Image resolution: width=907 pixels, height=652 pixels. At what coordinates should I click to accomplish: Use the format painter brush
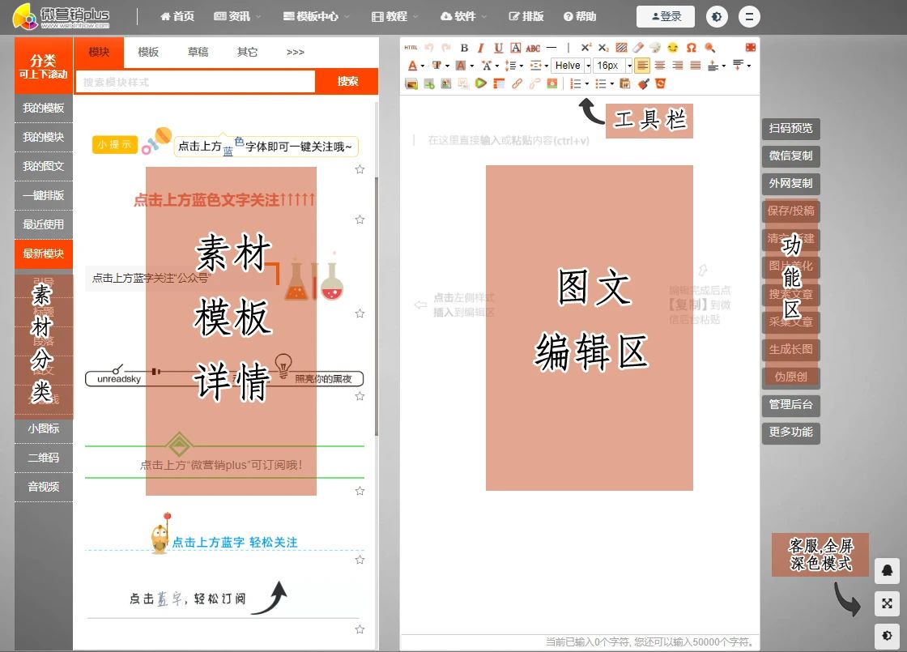tap(643, 84)
